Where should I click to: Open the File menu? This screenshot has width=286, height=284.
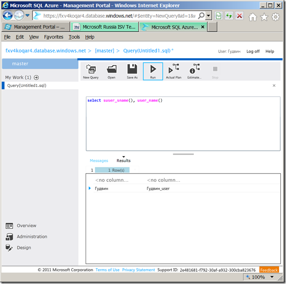(7, 37)
